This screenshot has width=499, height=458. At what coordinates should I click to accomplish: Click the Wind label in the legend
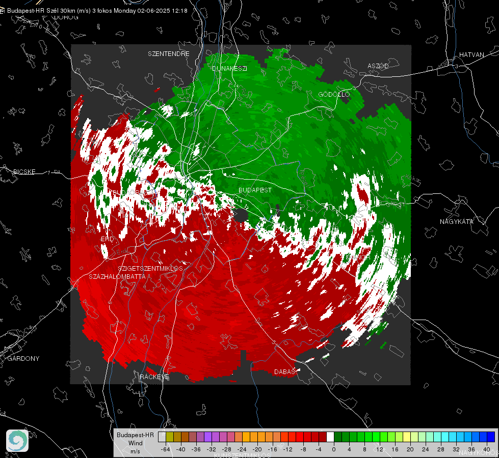(135, 443)
